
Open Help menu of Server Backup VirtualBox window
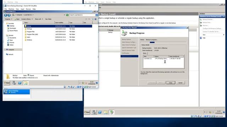(x=34, y=9)
